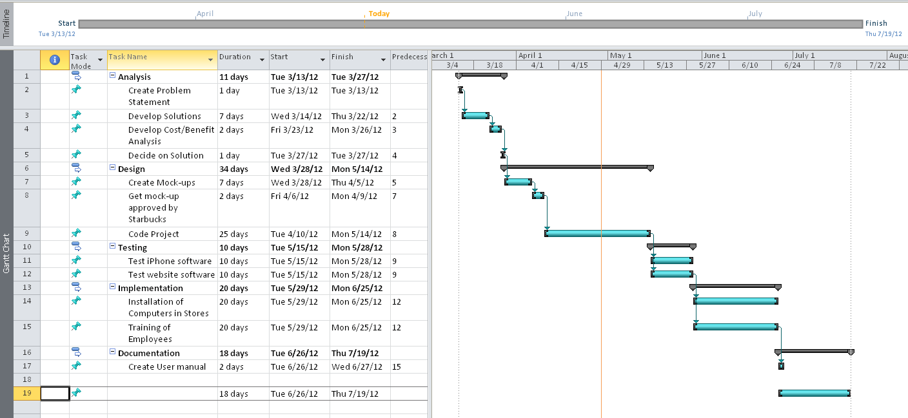This screenshot has width=908, height=418.
Task: Select the Code Project bar in the chart
Action: point(597,233)
